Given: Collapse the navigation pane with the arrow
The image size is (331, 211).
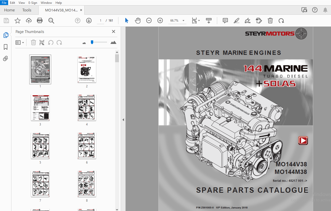Looking at the screenshot, I should click(123, 120).
